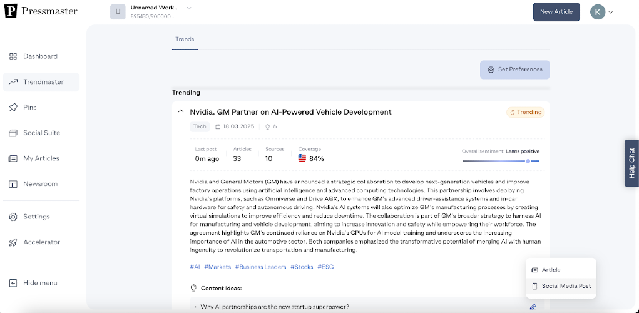Collapse the Nvidia GM trend card

click(180, 111)
